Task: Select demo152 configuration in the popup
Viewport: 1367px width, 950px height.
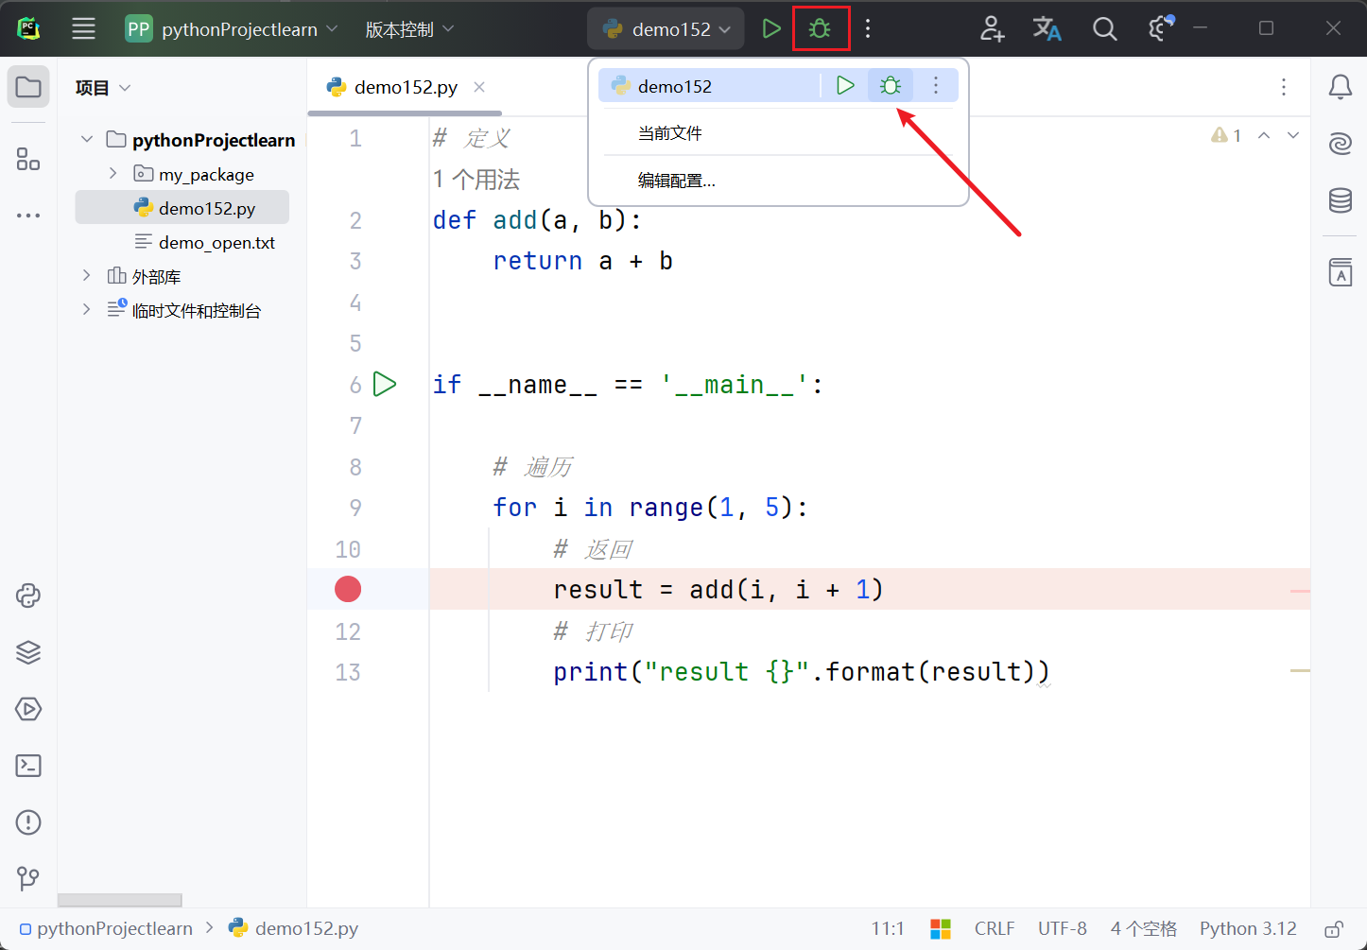Action: pos(709,86)
